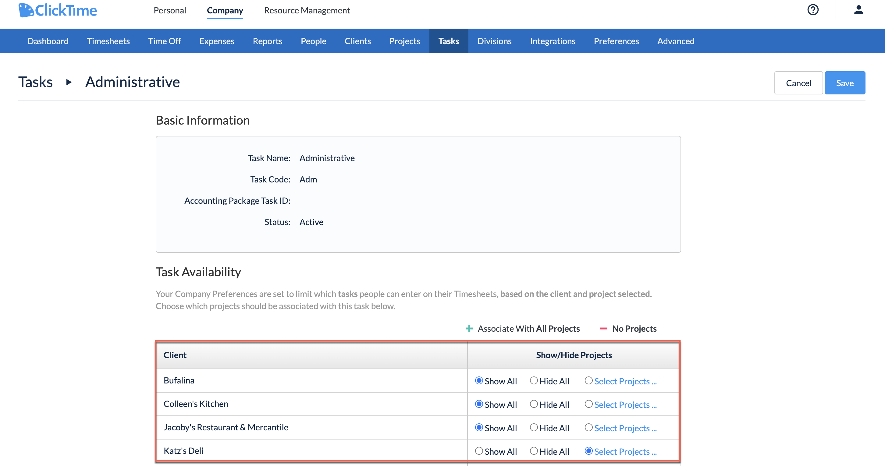This screenshot has height=466, width=885.
Task: Click the Accounting Package Task ID label
Action: 237,200
